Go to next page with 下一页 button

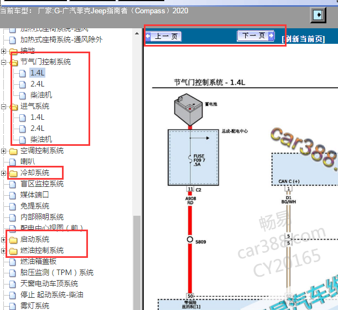point(256,35)
